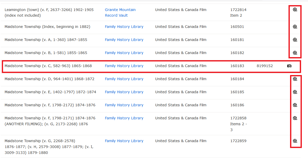Image resolution: width=308 pixels, height=158 pixels.
Task: Open Family History Library link for the last v. G entry
Action: [x=124, y=141]
